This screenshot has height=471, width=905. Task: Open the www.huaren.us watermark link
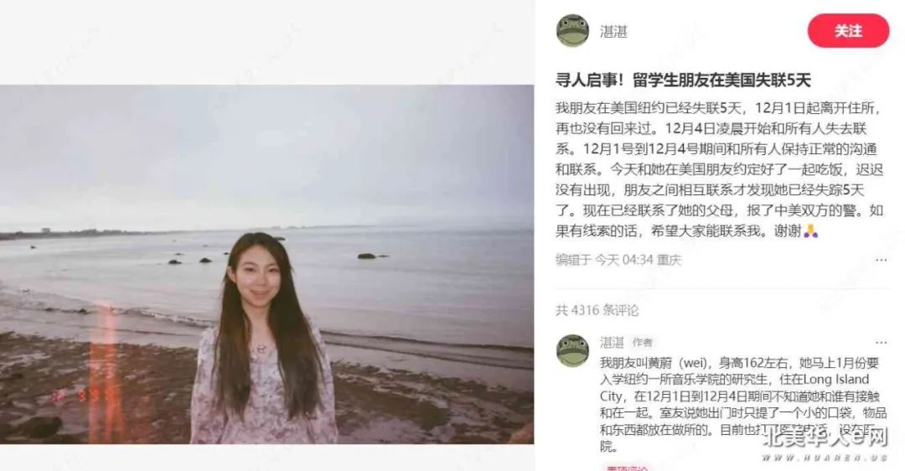click(825, 458)
